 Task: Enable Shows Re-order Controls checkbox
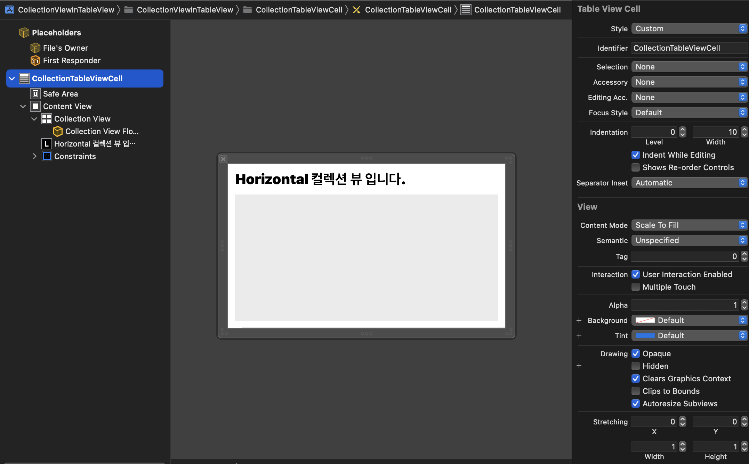[x=636, y=167]
